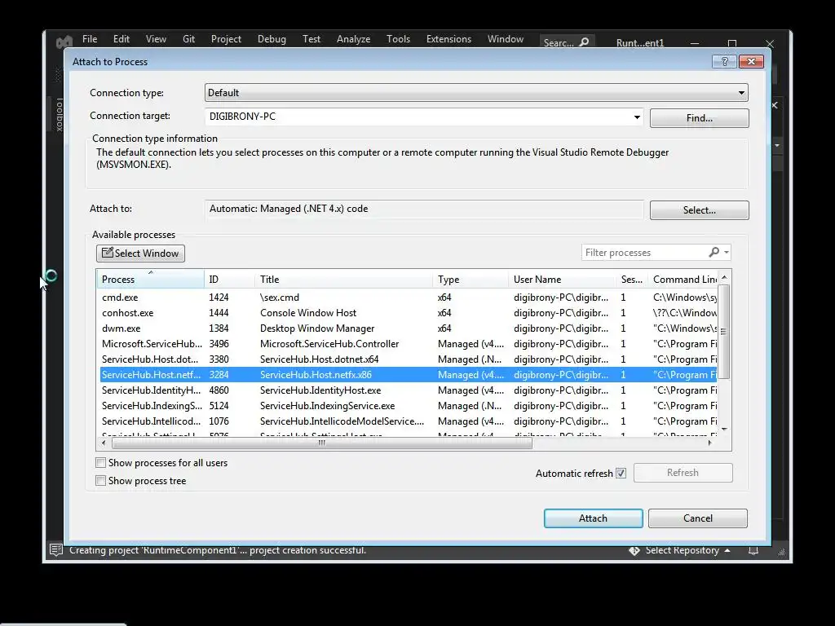The width and height of the screenshot is (835, 626).
Task: Select the cmd.exe process row
Action: tap(409, 298)
